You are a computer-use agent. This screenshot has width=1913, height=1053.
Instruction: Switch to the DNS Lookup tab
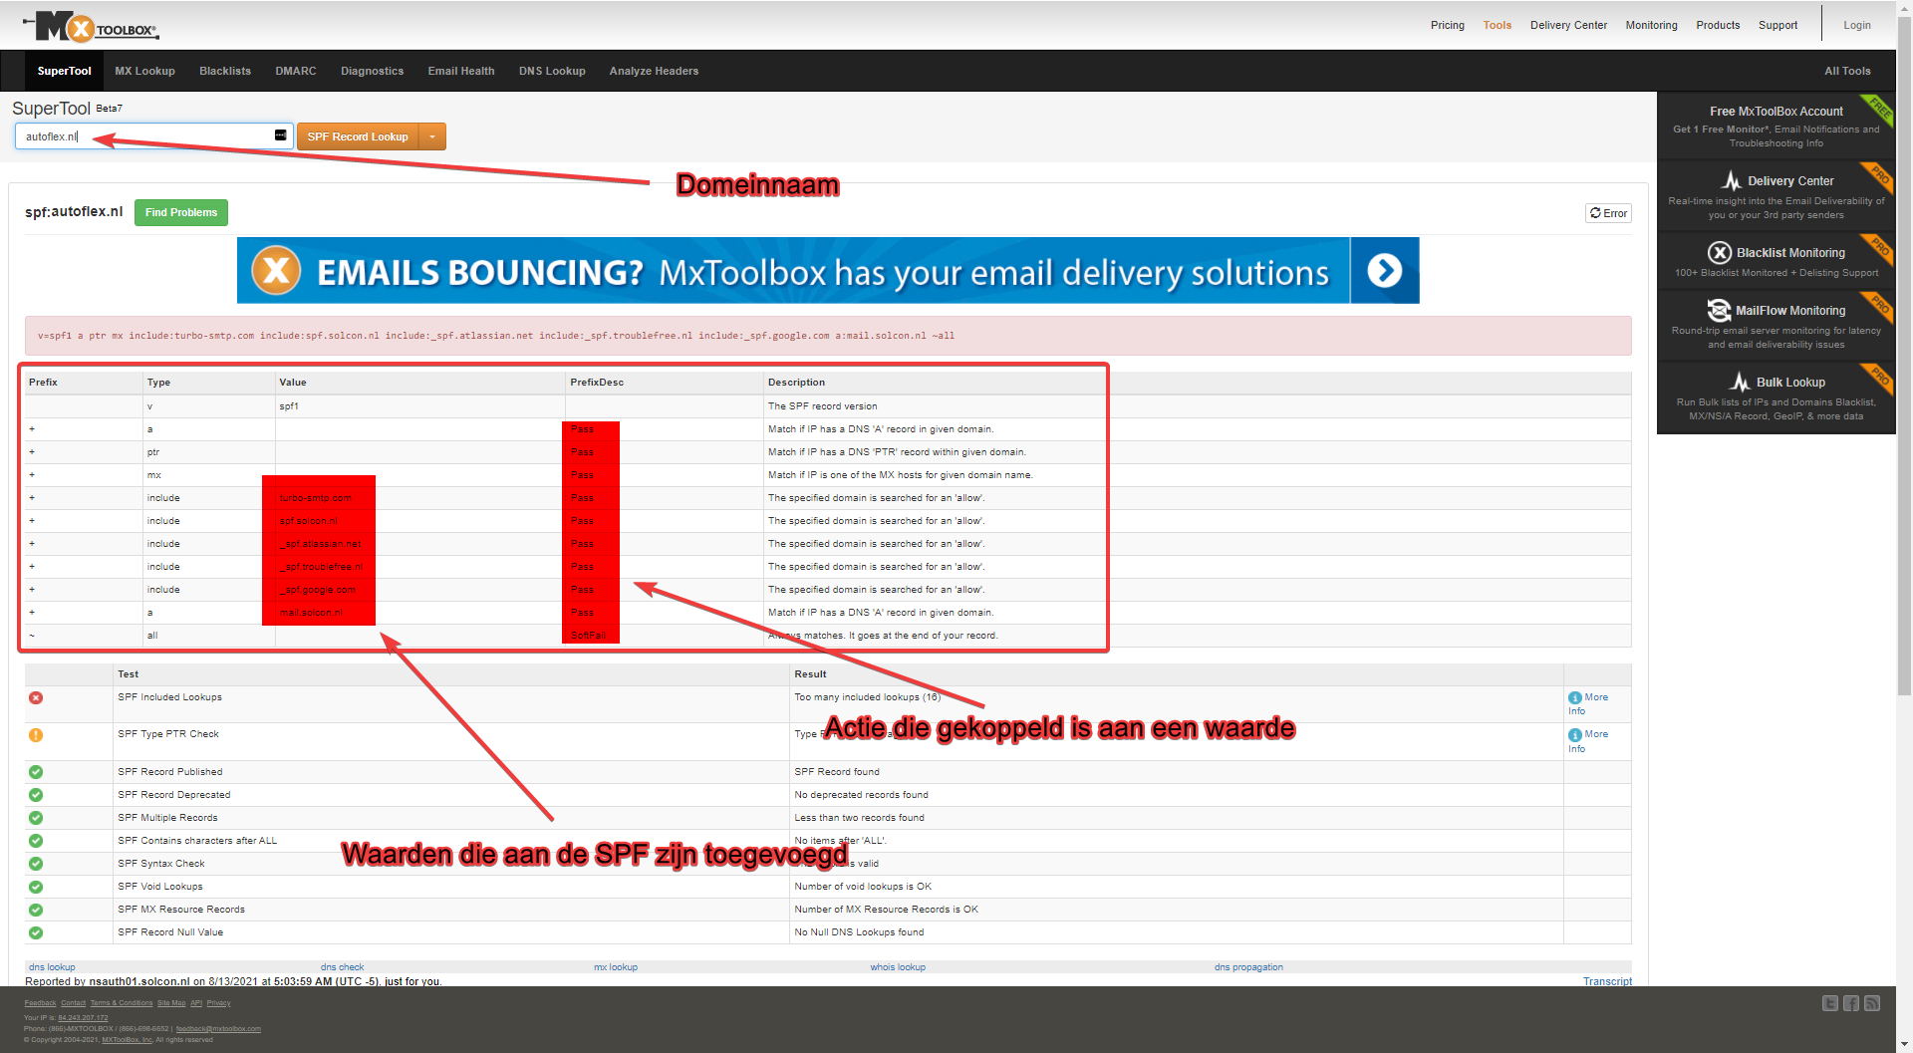coord(551,71)
